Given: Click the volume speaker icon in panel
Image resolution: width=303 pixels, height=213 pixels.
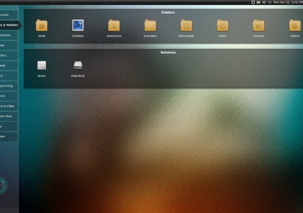Looking at the screenshot, I should click(x=264, y=2).
